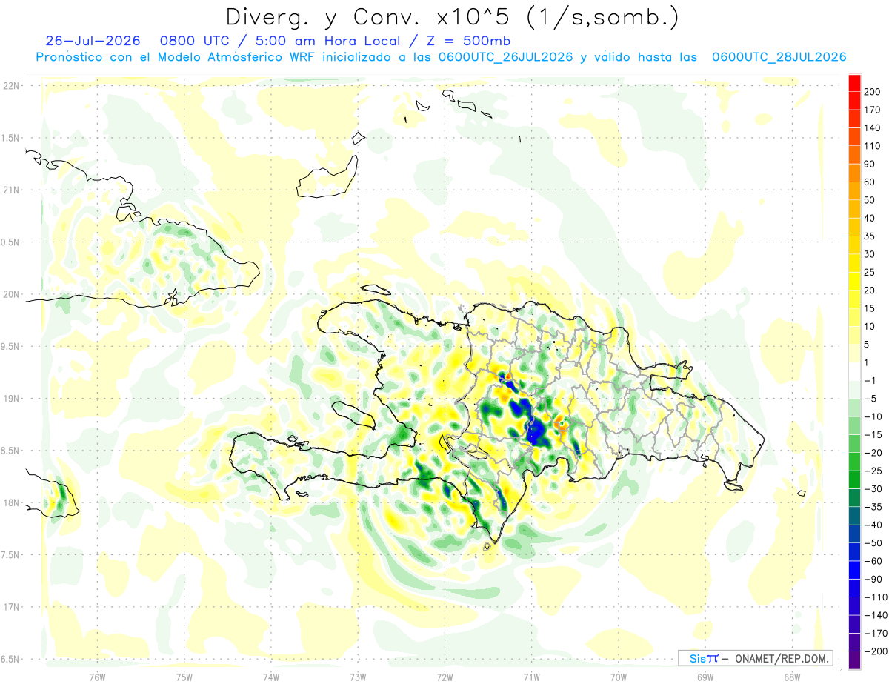Click the '18N' latitude label
Viewport: 889px width, 687px height.
pos(10,502)
